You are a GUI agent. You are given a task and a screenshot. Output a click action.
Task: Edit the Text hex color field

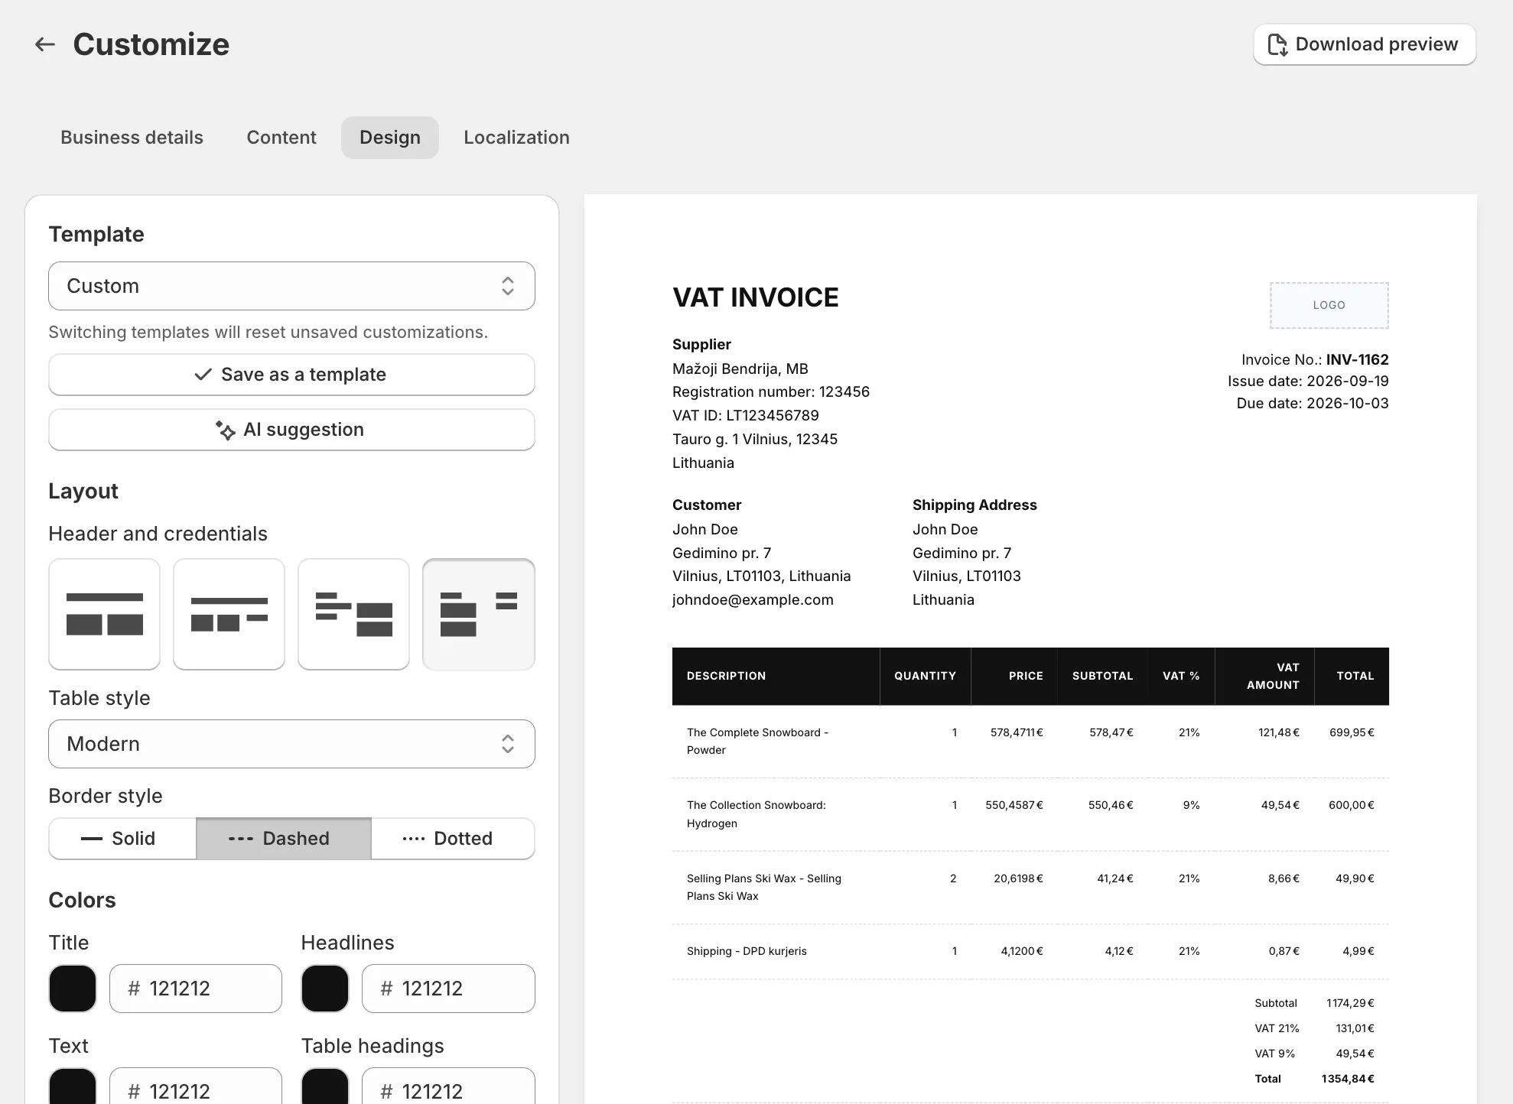(x=196, y=1086)
